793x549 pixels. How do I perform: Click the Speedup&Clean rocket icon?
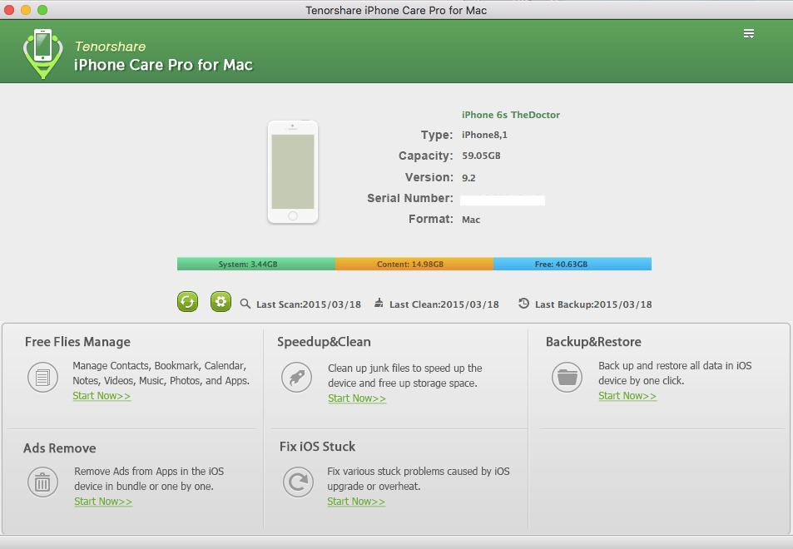tap(297, 377)
